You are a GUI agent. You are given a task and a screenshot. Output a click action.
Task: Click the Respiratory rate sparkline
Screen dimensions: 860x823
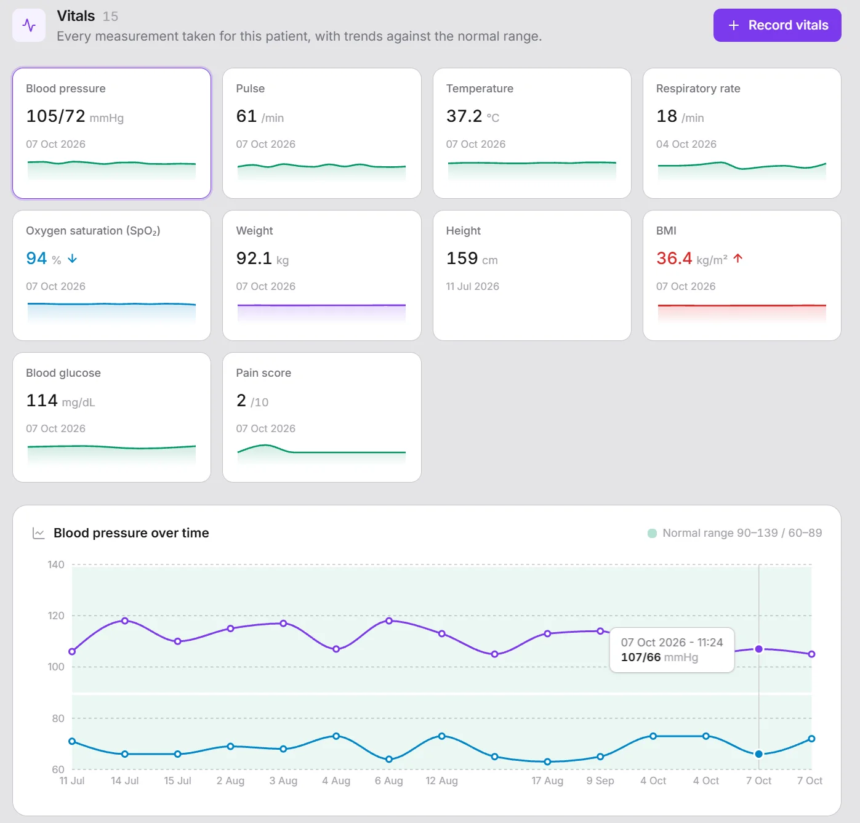pyautogui.click(x=742, y=170)
